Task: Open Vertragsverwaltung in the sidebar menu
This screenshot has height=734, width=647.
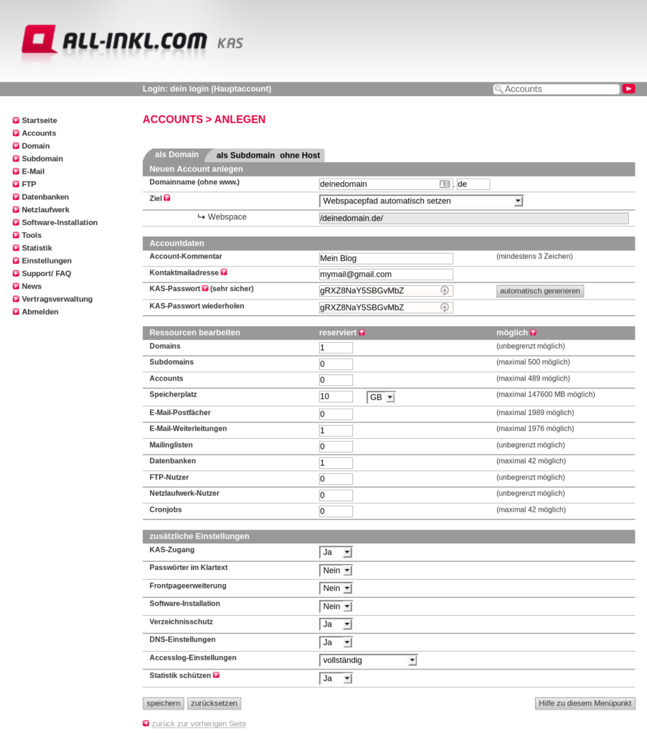Action: (57, 299)
